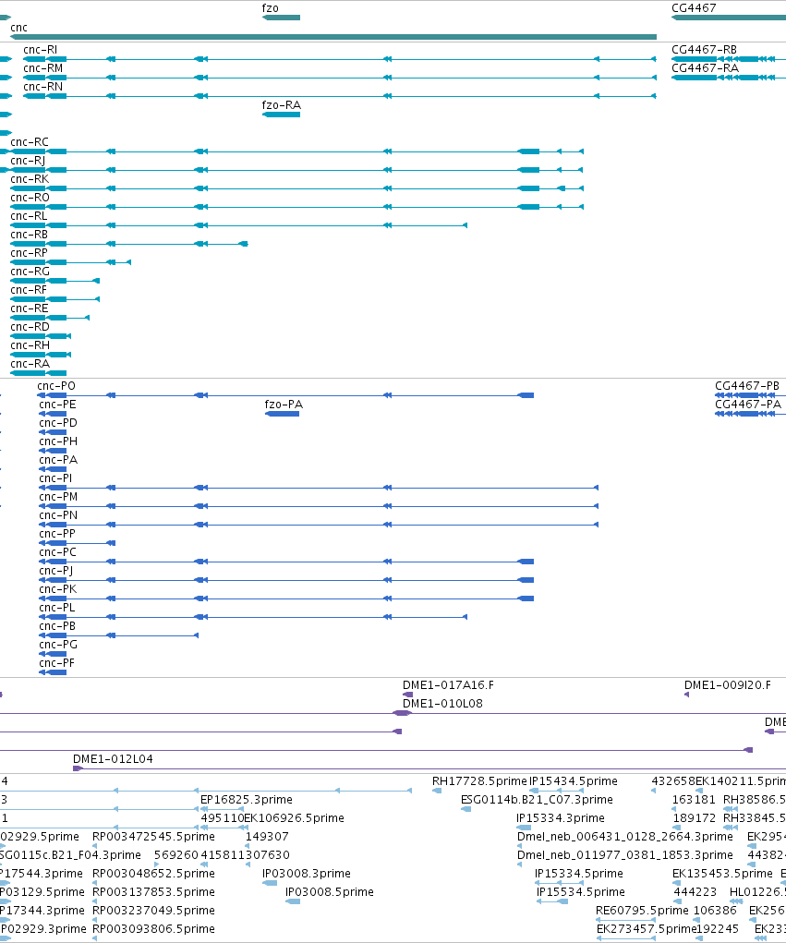The image size is (786, 943).
Task: Select protein cnc-PN label
Action: 58,514
